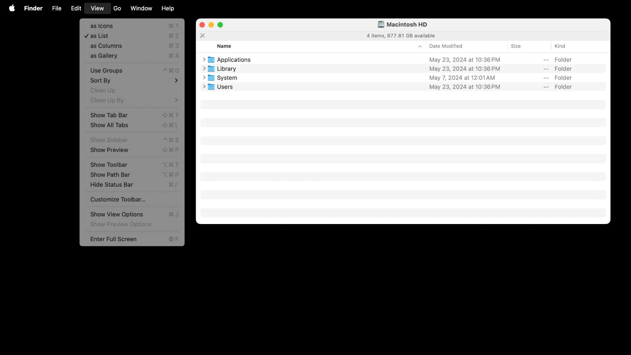631x355 pixels.
Task: Click the Name sort direction arrow
Action: point(420,46)
